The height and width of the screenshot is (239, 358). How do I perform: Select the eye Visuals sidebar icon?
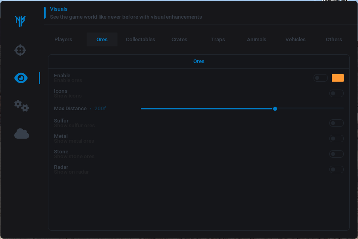tap(21, 78)
